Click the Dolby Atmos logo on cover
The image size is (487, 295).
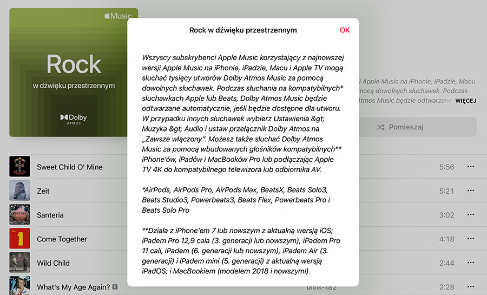click(x=74, y=119)
